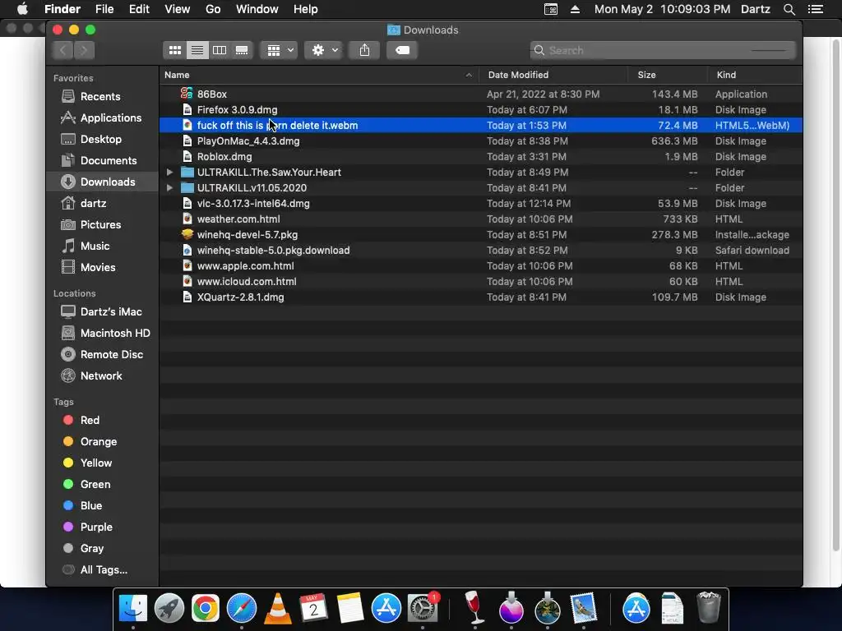Open Documents in the sidebar
842x631 pixels.
click(102, 160)
